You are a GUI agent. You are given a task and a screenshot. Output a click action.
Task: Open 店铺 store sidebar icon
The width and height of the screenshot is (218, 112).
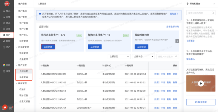point(4,17)
